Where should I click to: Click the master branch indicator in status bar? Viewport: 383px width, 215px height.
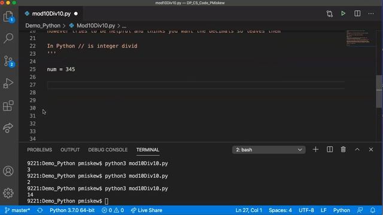pos(17,210)
